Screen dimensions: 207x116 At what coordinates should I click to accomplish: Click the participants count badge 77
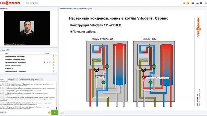[8, 50]
